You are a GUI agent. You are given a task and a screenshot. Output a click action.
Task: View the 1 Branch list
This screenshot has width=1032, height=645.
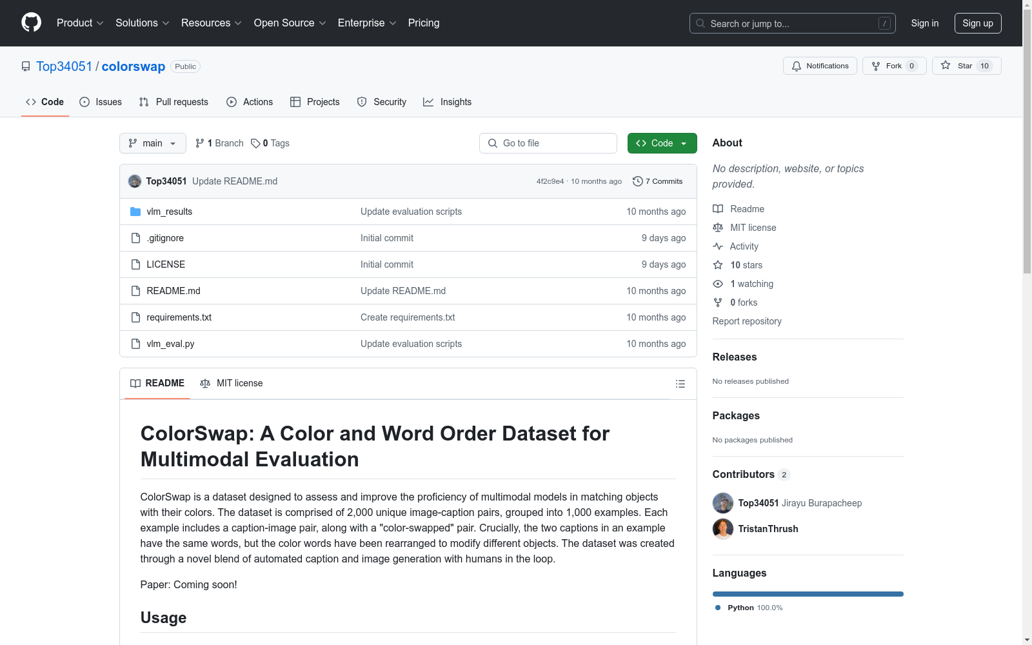[x=219, y=143]
